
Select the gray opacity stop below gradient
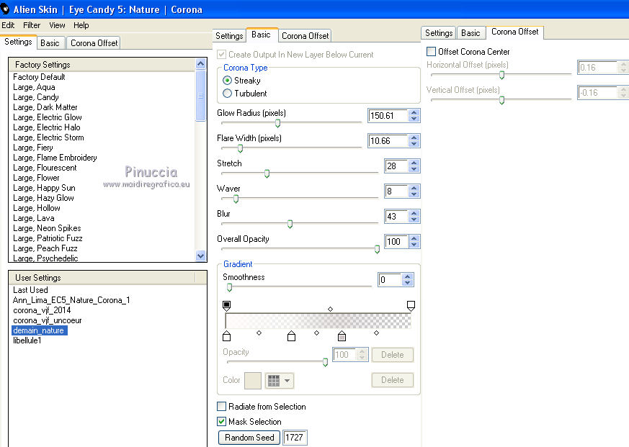[342, 336]
